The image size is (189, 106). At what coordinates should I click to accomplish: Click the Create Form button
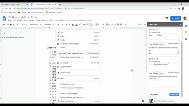coord(174,95)
